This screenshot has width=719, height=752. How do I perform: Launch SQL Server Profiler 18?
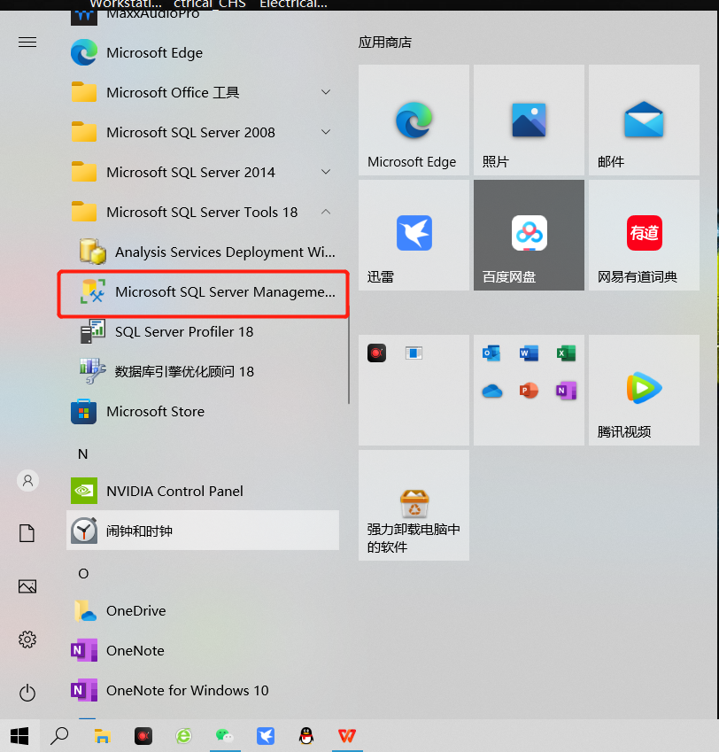tap(203, 332)
